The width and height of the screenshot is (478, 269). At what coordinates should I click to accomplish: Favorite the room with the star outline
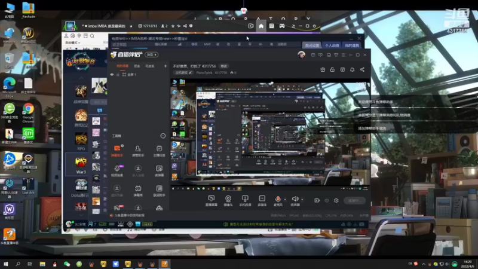point(173,26)
